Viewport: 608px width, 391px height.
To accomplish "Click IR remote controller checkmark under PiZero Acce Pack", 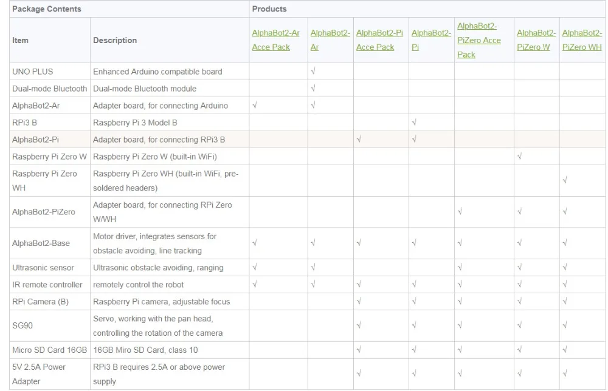I will click(460, 285).
